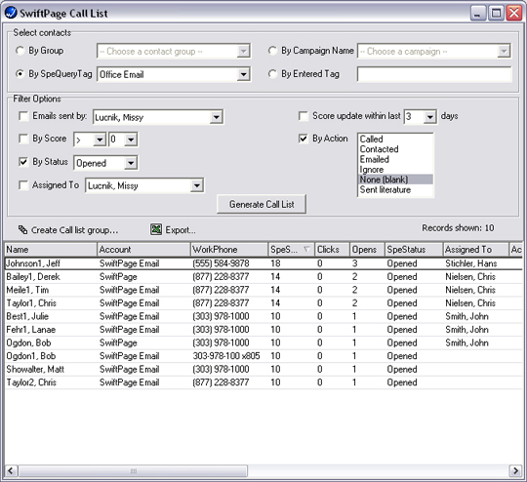Click the SpeS column sort arrow
The width and height of the screenshot is (527, 482).
[x=306, y=250]
